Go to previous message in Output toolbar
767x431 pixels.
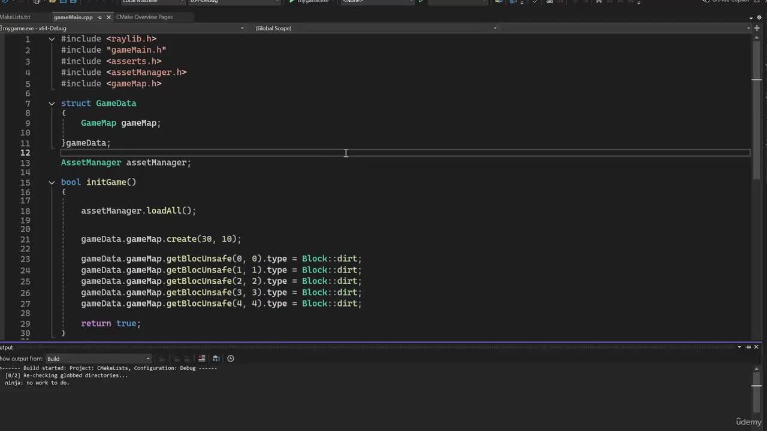coord(177,359)
